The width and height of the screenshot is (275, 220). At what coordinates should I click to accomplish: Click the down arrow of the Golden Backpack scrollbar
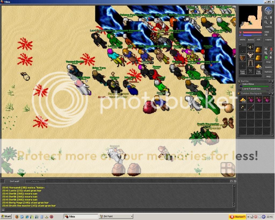coord(272,135)
